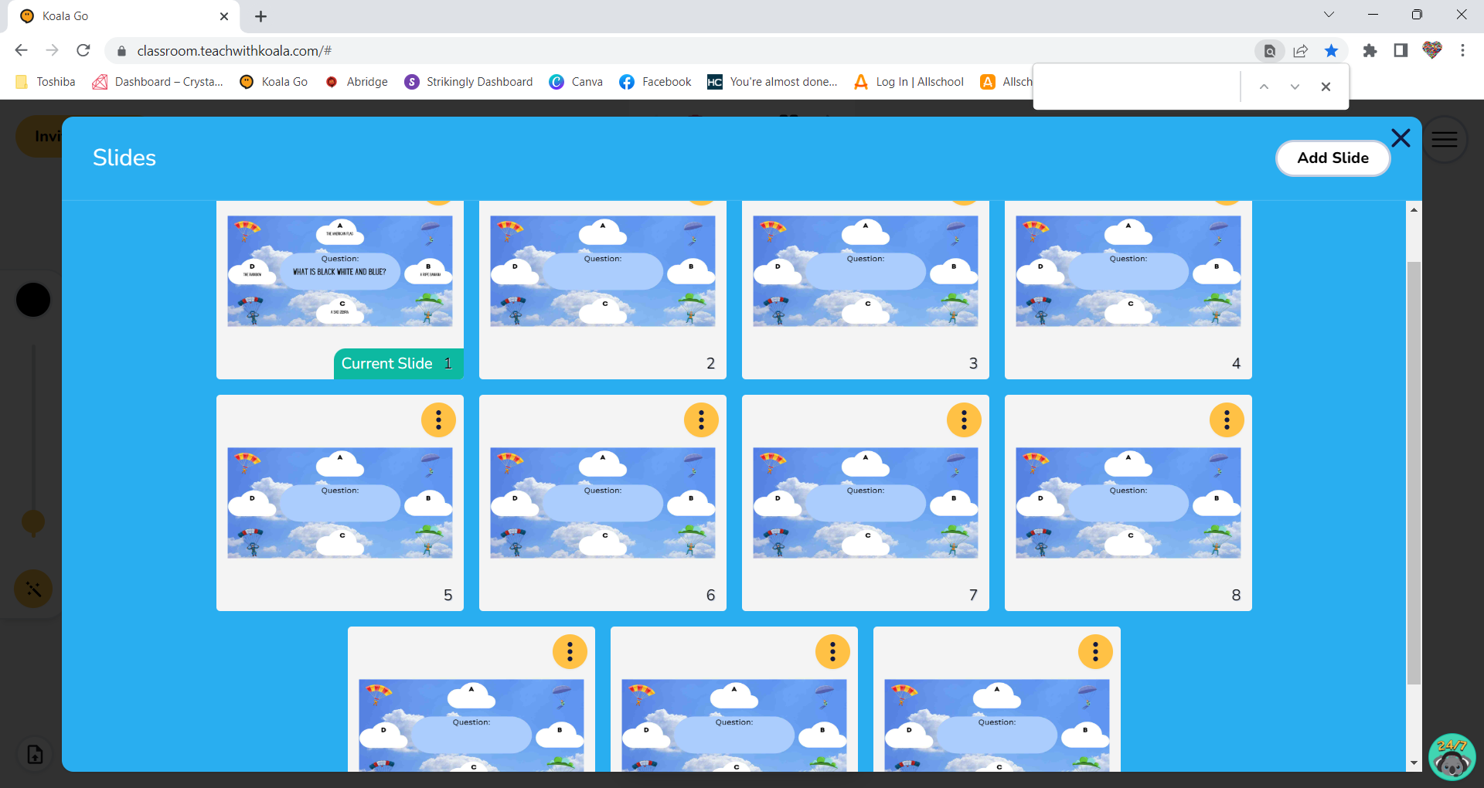Select the black color swatch in the sidebar
The height and width of the screenshot is (788, 1484).
[x=32, y=300]
